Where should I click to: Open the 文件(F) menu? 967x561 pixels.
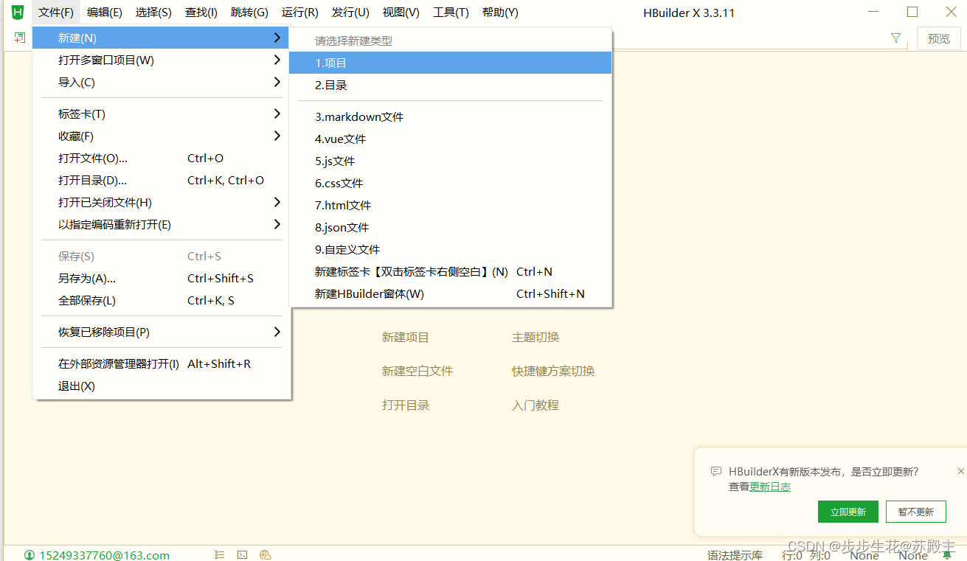pyautogui.click(x=56, y=13)
